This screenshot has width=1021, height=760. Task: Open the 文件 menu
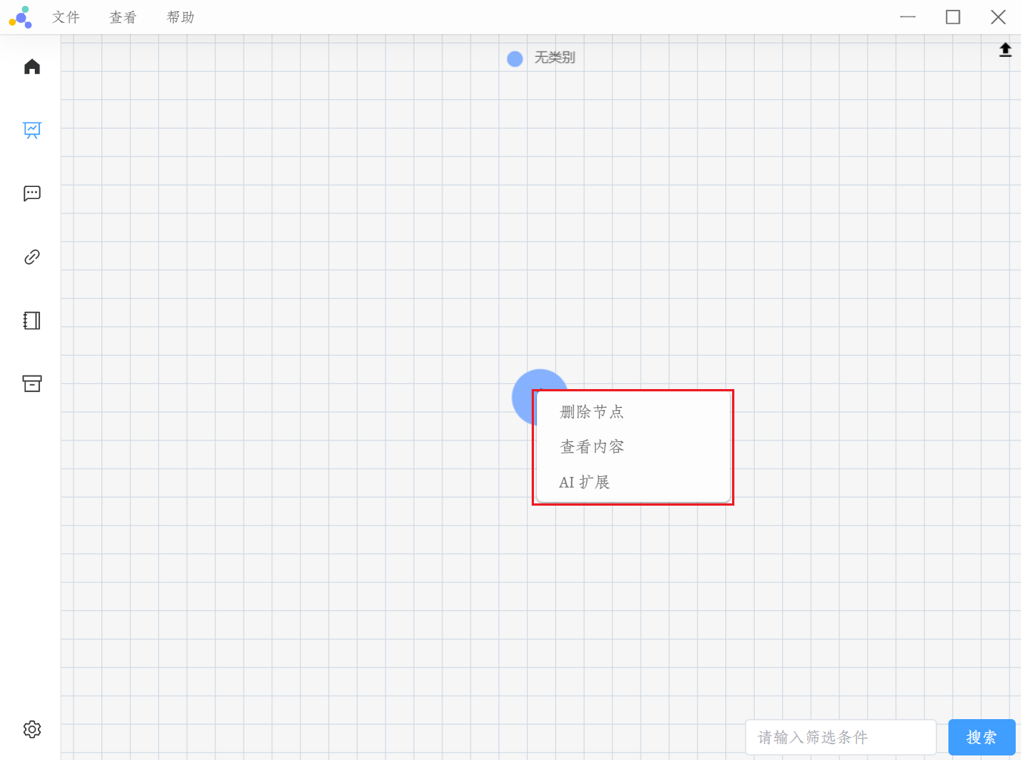[x=66, y=17]
